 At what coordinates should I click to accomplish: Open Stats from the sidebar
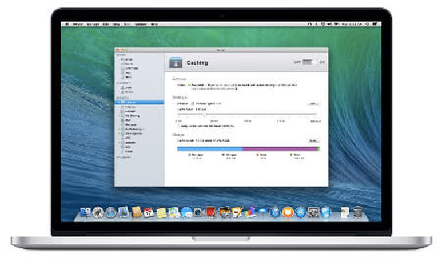coord(128,77)
